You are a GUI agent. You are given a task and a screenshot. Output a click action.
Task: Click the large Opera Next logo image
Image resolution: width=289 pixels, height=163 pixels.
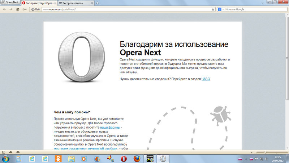(82, 57)
